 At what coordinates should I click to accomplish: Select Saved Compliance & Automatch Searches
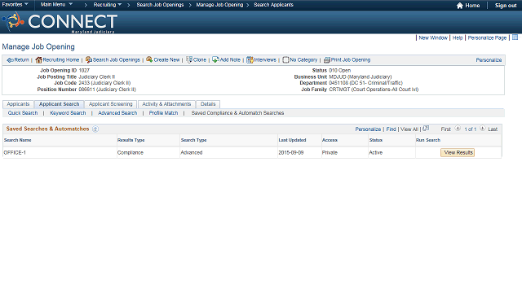237,113
